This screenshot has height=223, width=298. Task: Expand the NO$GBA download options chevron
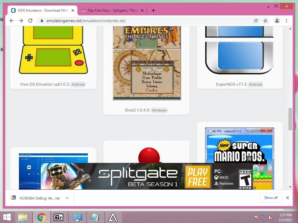pyautogui.click(x=67, y=198)
